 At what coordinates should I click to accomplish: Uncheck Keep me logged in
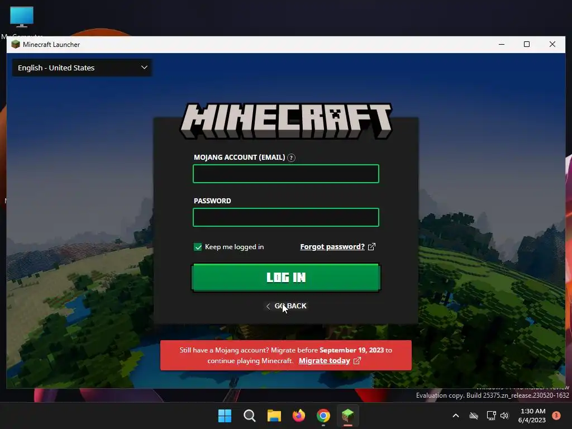(x=198, y=247)
